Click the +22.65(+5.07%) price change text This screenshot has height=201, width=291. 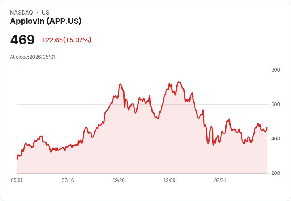tap(66, 40)
